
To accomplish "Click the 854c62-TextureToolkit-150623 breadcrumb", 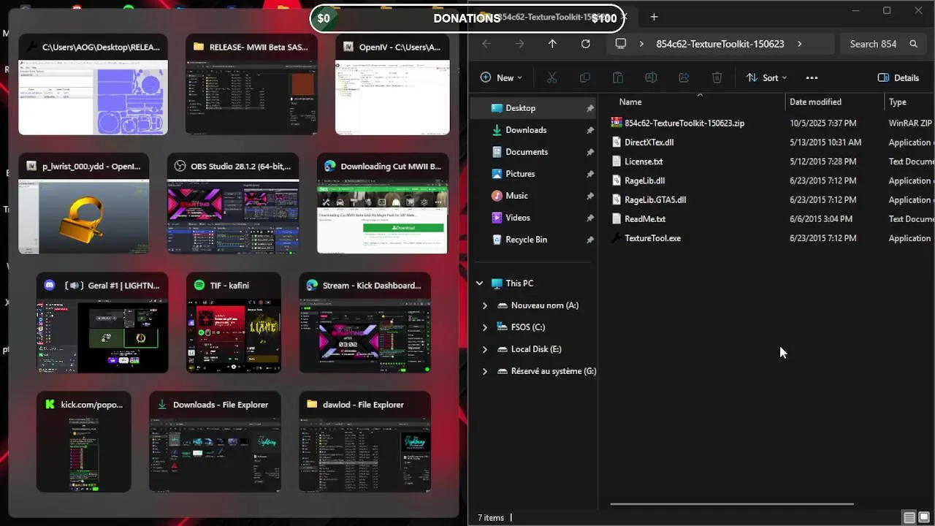I will [720, 44].
